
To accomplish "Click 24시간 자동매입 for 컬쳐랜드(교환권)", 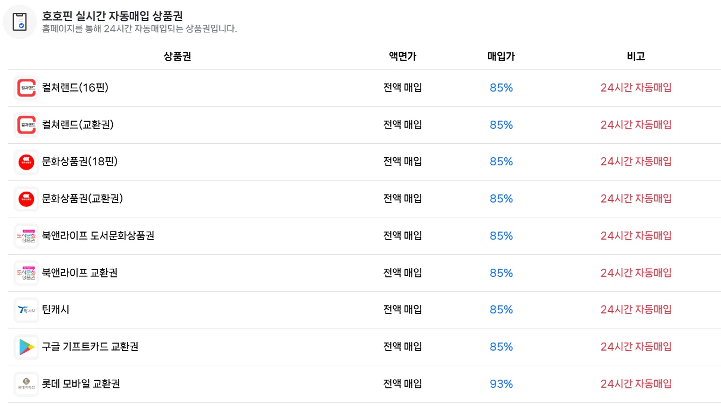I will click(636, 125).
